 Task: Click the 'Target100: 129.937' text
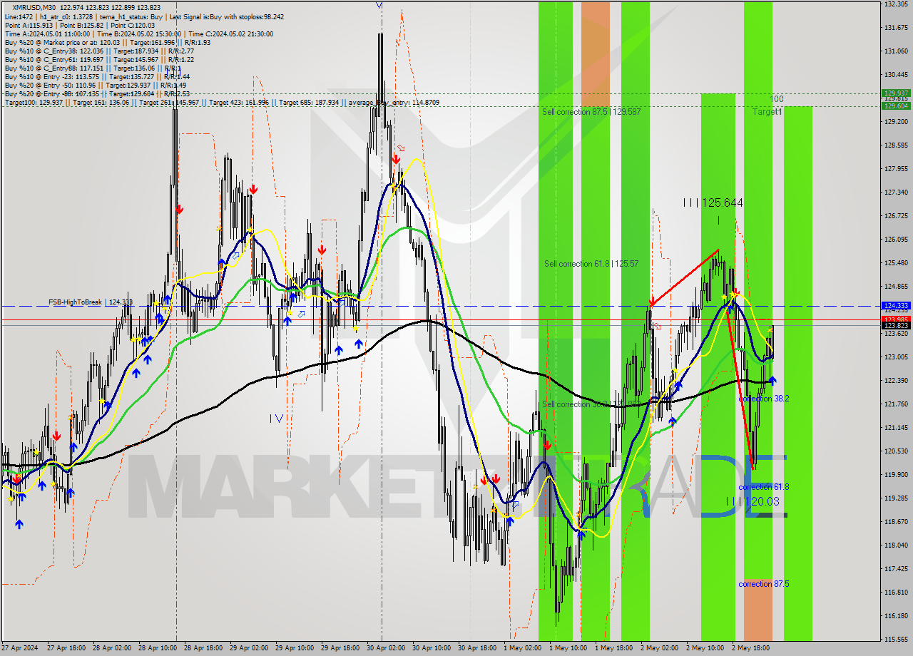pos(34,103)
